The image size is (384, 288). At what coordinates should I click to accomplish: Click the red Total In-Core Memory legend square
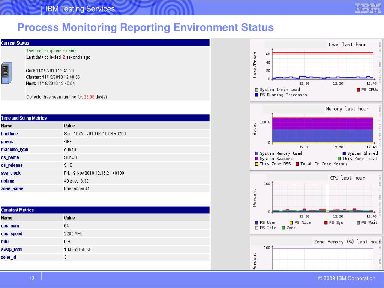click(297, 164)
